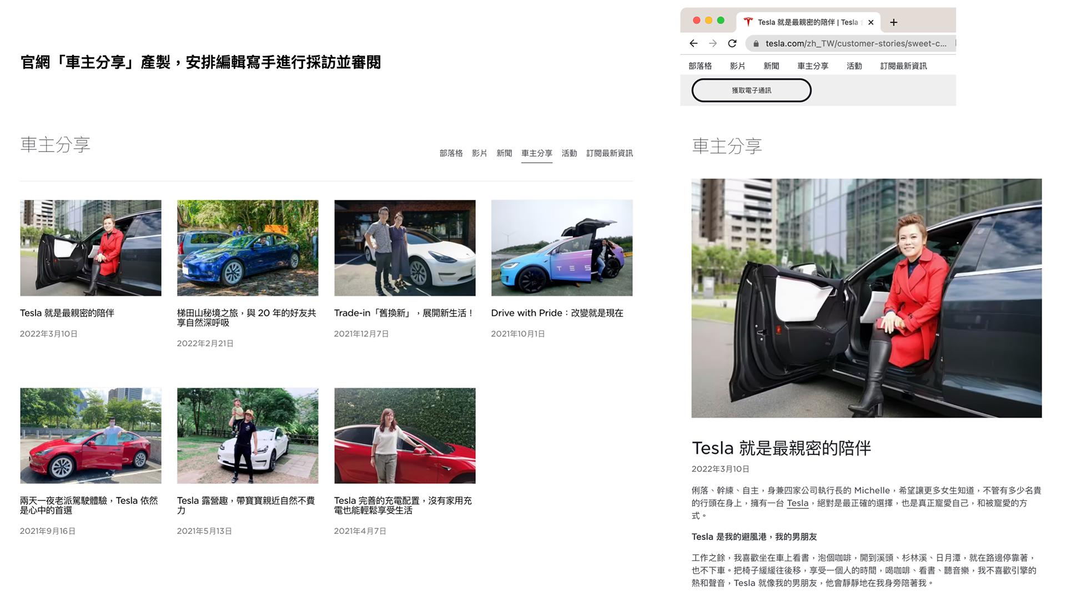
Task: Reload the page with the refresh icon
Action: click(x=732, y=43)
